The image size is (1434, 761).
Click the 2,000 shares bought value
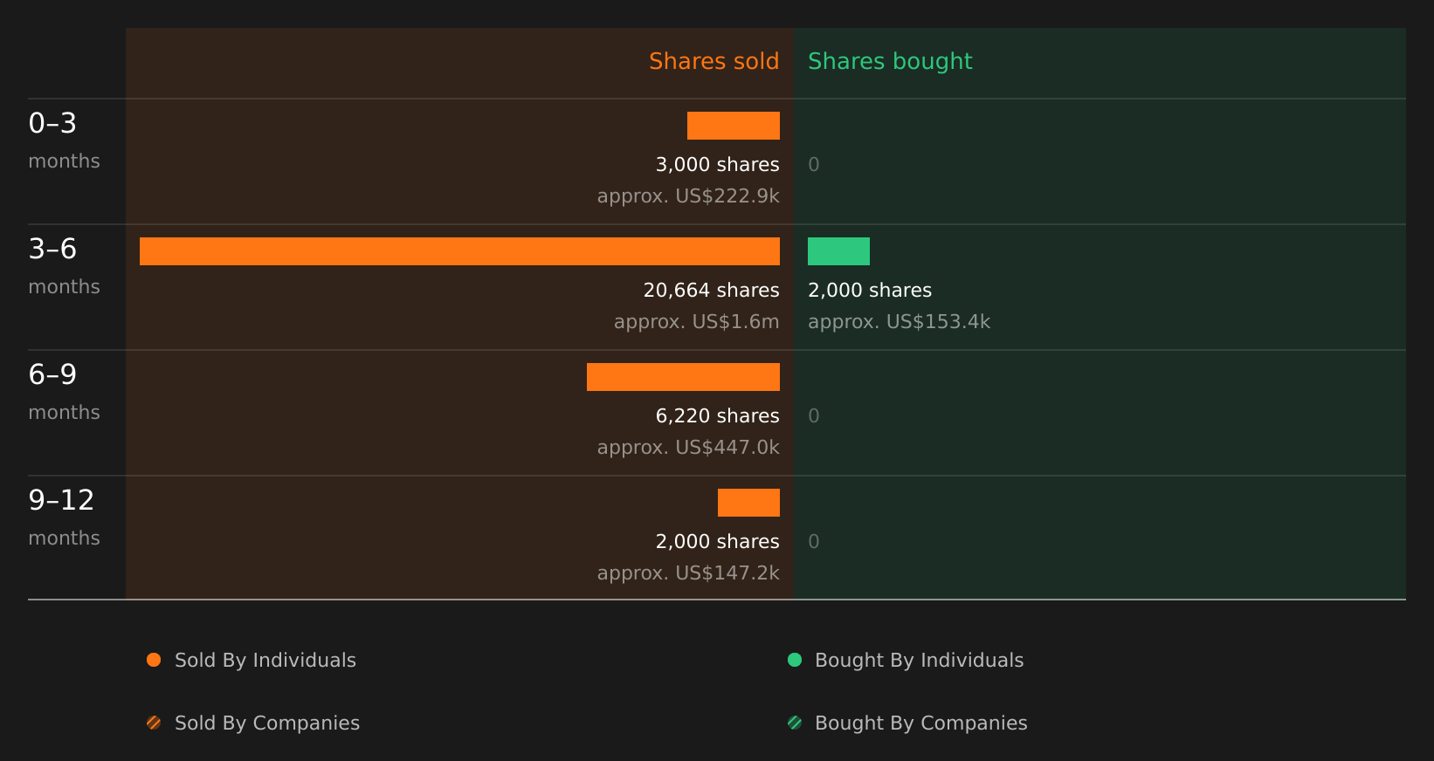pos(870,291)
